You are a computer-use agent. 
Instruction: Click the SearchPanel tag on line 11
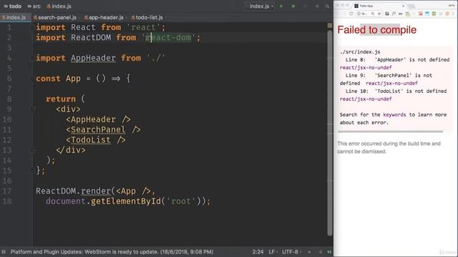(x=98, y=130)
